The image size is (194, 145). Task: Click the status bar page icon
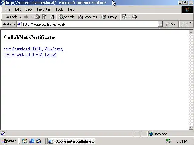[x=3, y=134]
